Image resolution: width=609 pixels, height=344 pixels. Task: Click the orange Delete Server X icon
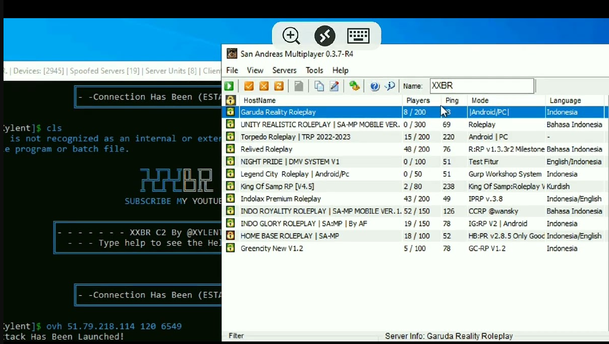[264, 86]
